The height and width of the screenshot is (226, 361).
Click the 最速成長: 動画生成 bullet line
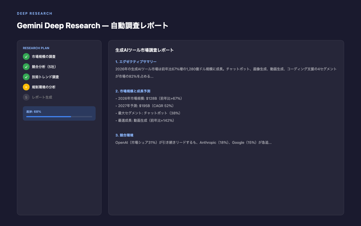point(145,120)
